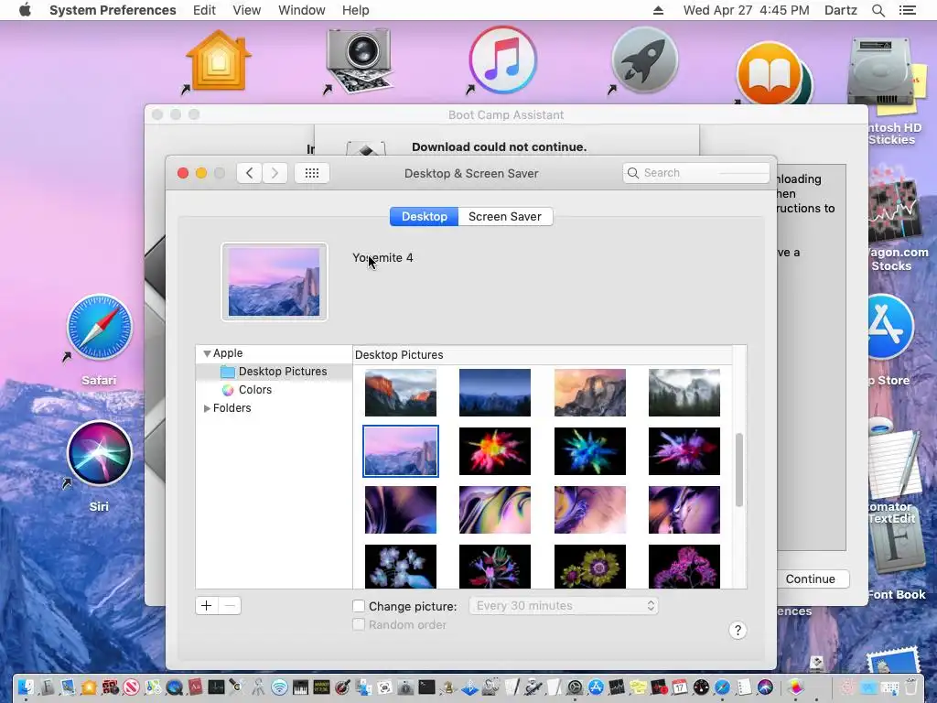Choose the foggy forest Yosemite wallpaper
Viewport: 937px width, 703px height.
tap(684, 393)
